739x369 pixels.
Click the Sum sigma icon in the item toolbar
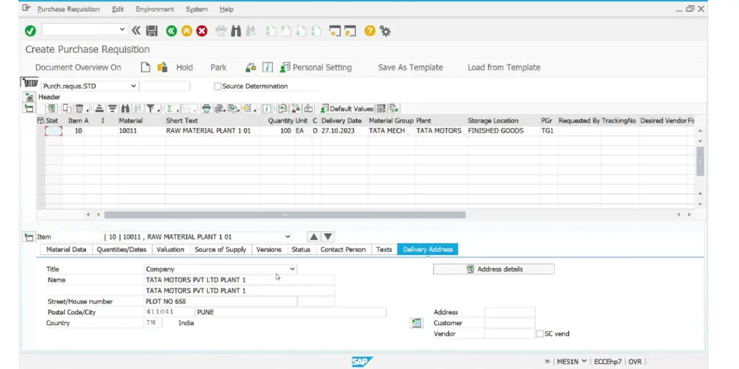169,109
